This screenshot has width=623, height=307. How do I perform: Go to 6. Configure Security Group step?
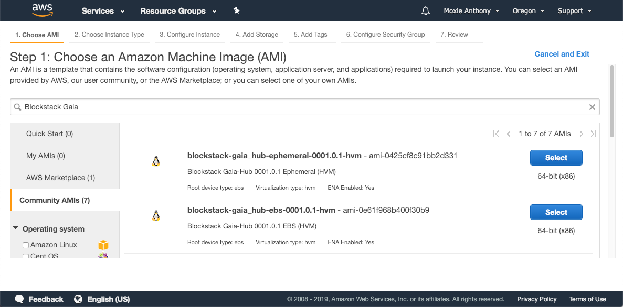[x=385, y=35]
